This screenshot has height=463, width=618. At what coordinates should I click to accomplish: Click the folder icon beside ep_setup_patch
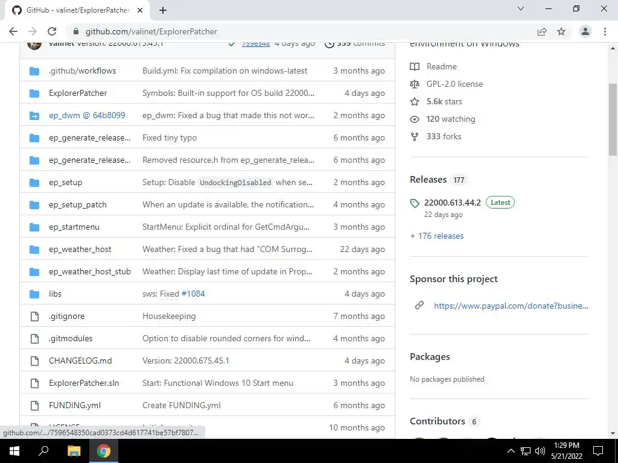coord(34,205)
